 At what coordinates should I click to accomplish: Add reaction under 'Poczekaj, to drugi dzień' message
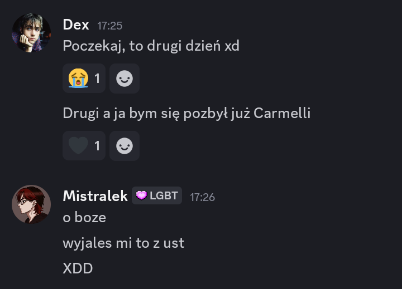tap(125, 79)
